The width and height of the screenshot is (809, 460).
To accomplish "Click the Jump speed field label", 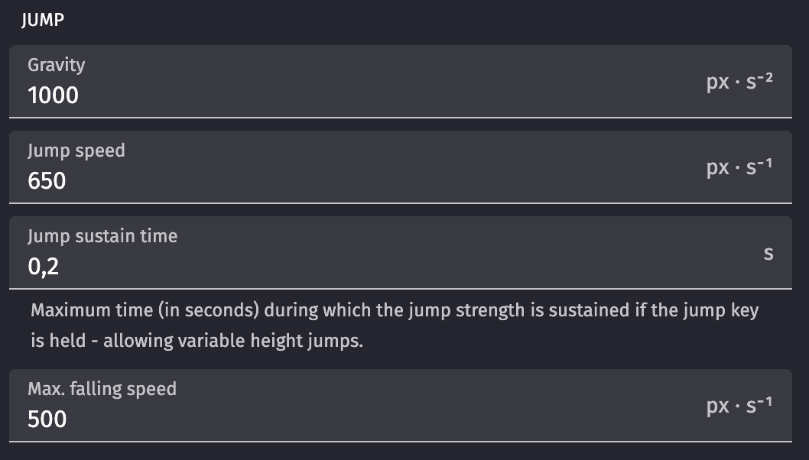I will pos(76,151).
